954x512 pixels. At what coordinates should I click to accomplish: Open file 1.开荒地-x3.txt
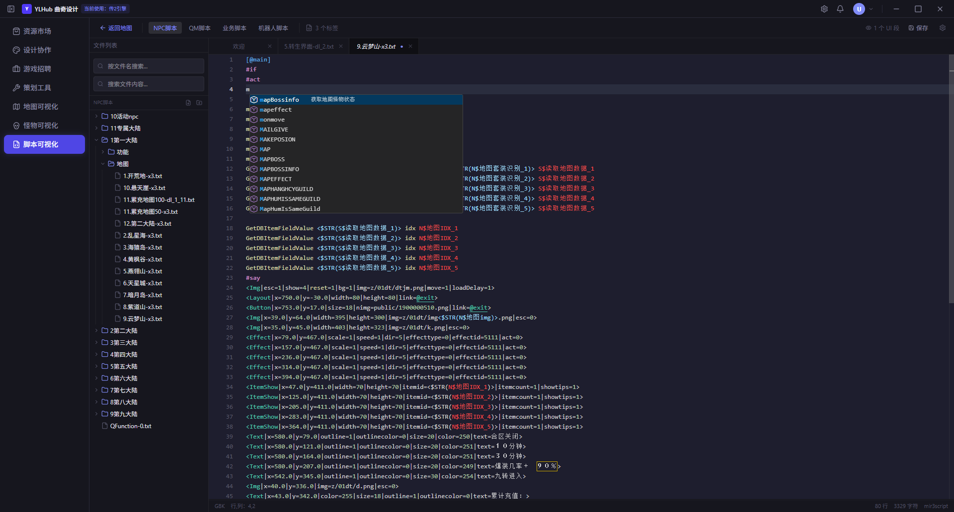pos(142,176)
